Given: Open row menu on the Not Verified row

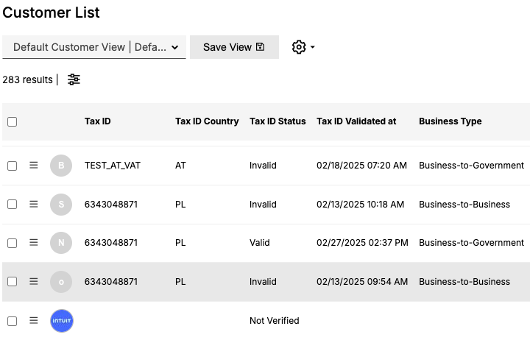Looking at the screenshot, I should [x=33, y=320].
